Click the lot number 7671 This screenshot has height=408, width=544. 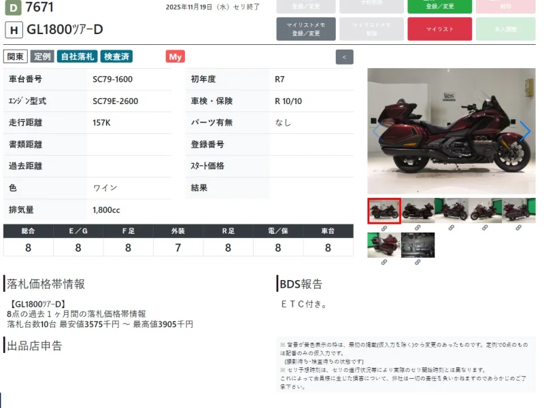point(39,7)
